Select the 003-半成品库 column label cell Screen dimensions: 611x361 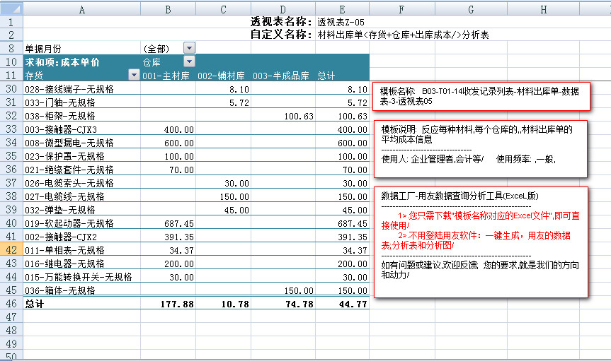(282, 76)
